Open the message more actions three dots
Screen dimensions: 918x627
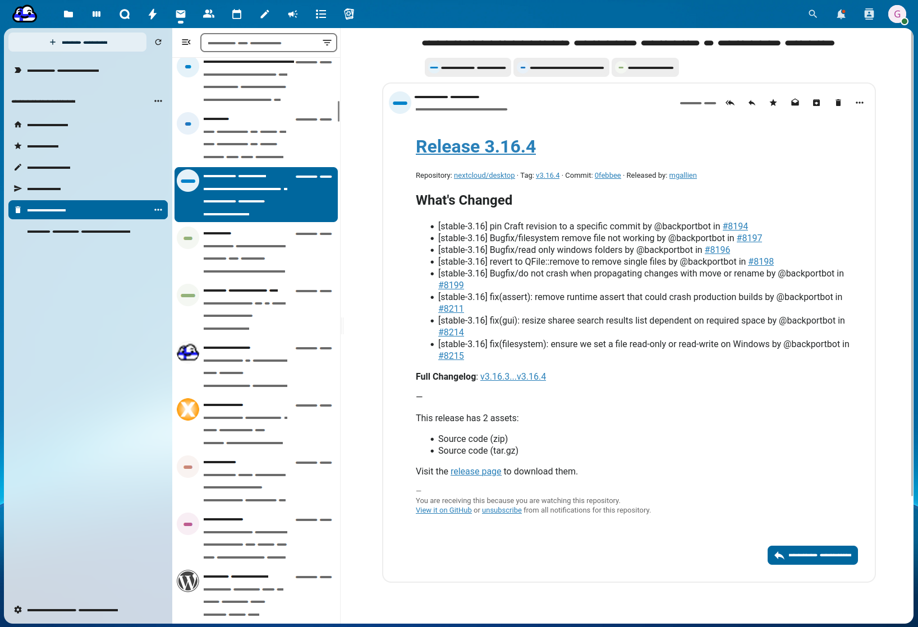tap(860, 103)
